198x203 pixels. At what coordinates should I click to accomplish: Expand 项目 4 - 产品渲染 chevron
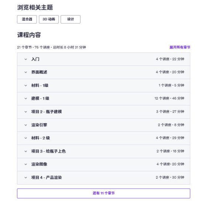click(x=25, y=178)
